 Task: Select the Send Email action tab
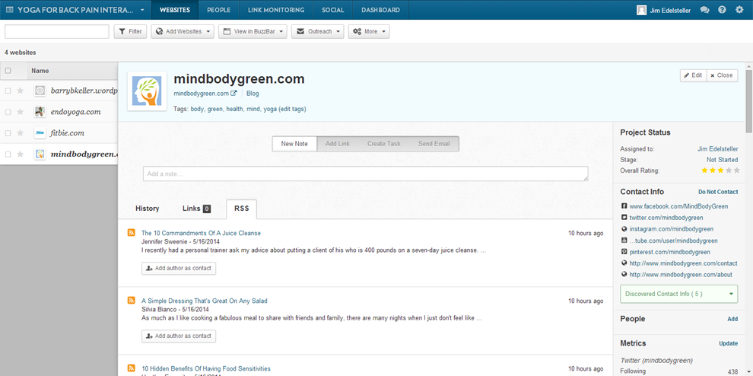click(x=434, y=144)
